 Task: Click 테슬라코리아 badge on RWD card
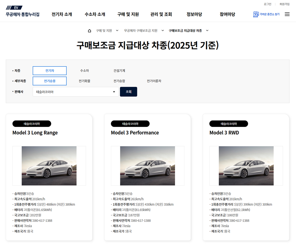229,124
